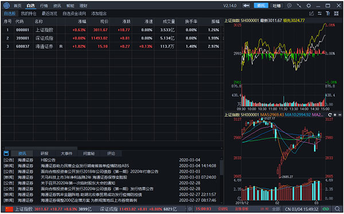Switch to the 评论 tab
This screenshot has height=214, width=344.
[x=111, y=153]
